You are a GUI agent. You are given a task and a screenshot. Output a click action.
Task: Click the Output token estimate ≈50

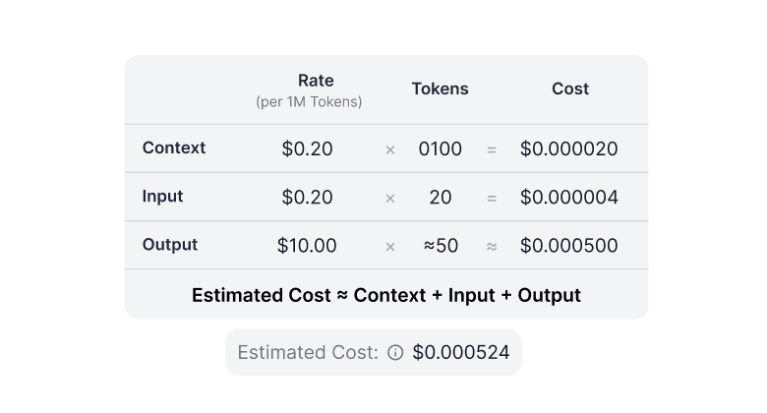pyautogui.click(x=441, y=246)
